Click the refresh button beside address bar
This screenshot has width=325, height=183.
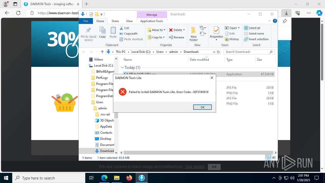(218, 52)
